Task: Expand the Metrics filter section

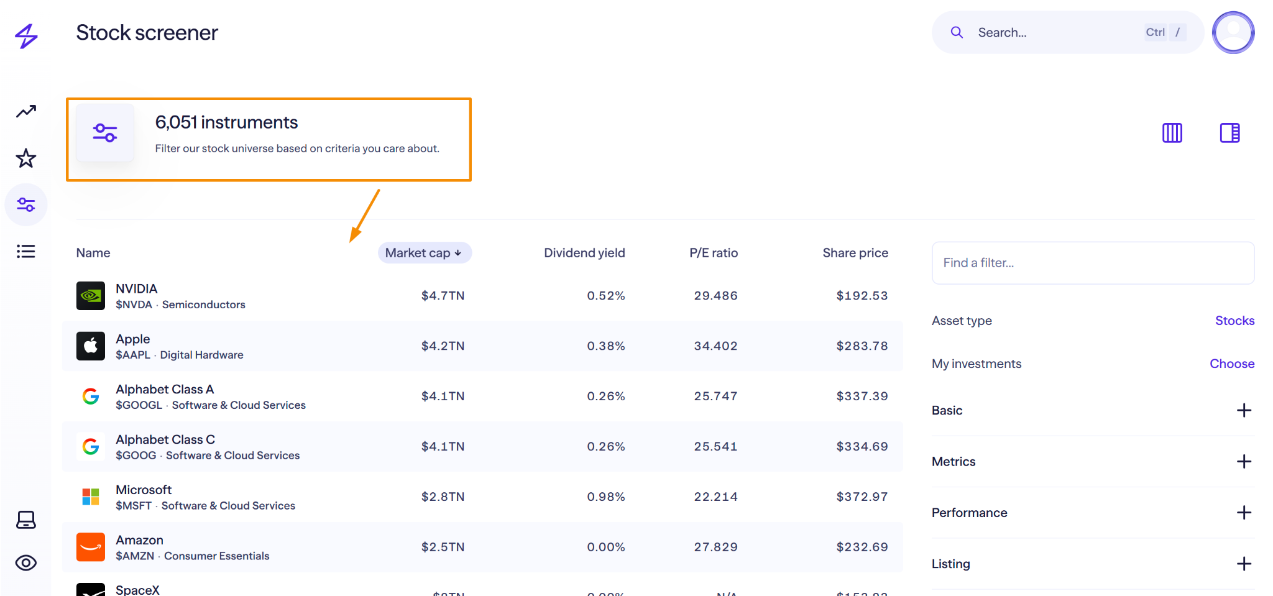Action: pyautogui.click(x=1093, y=462)
